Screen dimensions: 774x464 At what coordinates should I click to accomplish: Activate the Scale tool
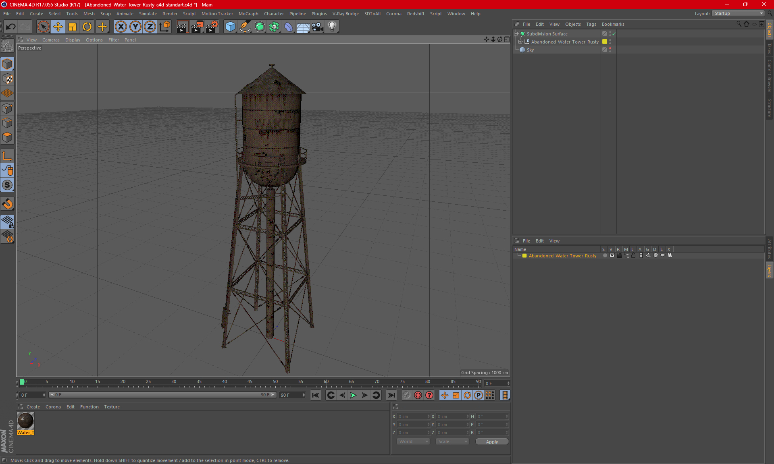[x=73, y=27]
